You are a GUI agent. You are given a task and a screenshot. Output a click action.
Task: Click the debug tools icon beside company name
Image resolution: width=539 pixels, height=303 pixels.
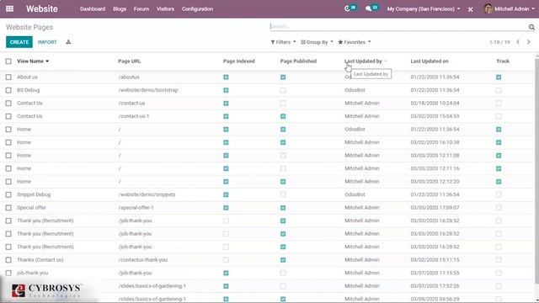[x=470, y=9]
